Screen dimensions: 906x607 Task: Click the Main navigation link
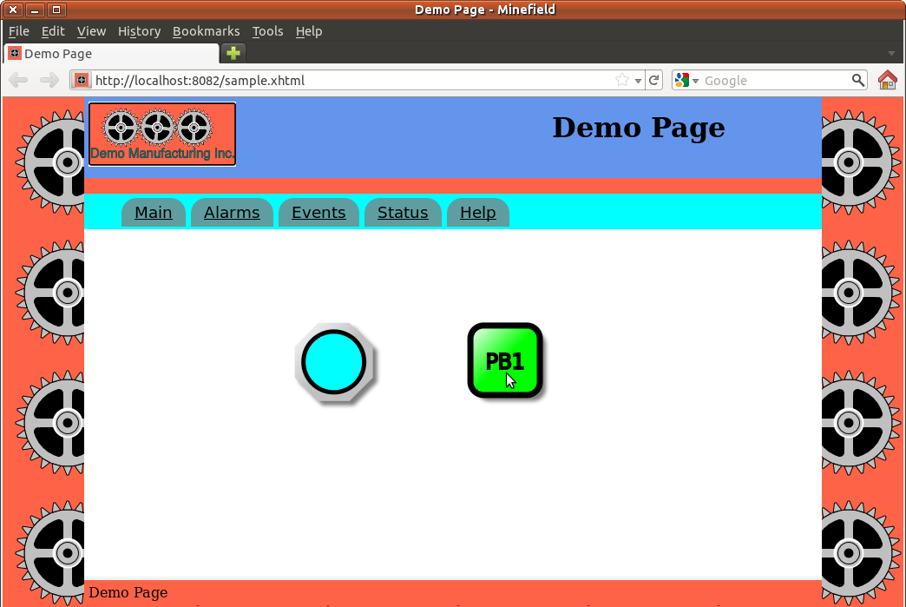pyautogui.click(x=154, y=213)
